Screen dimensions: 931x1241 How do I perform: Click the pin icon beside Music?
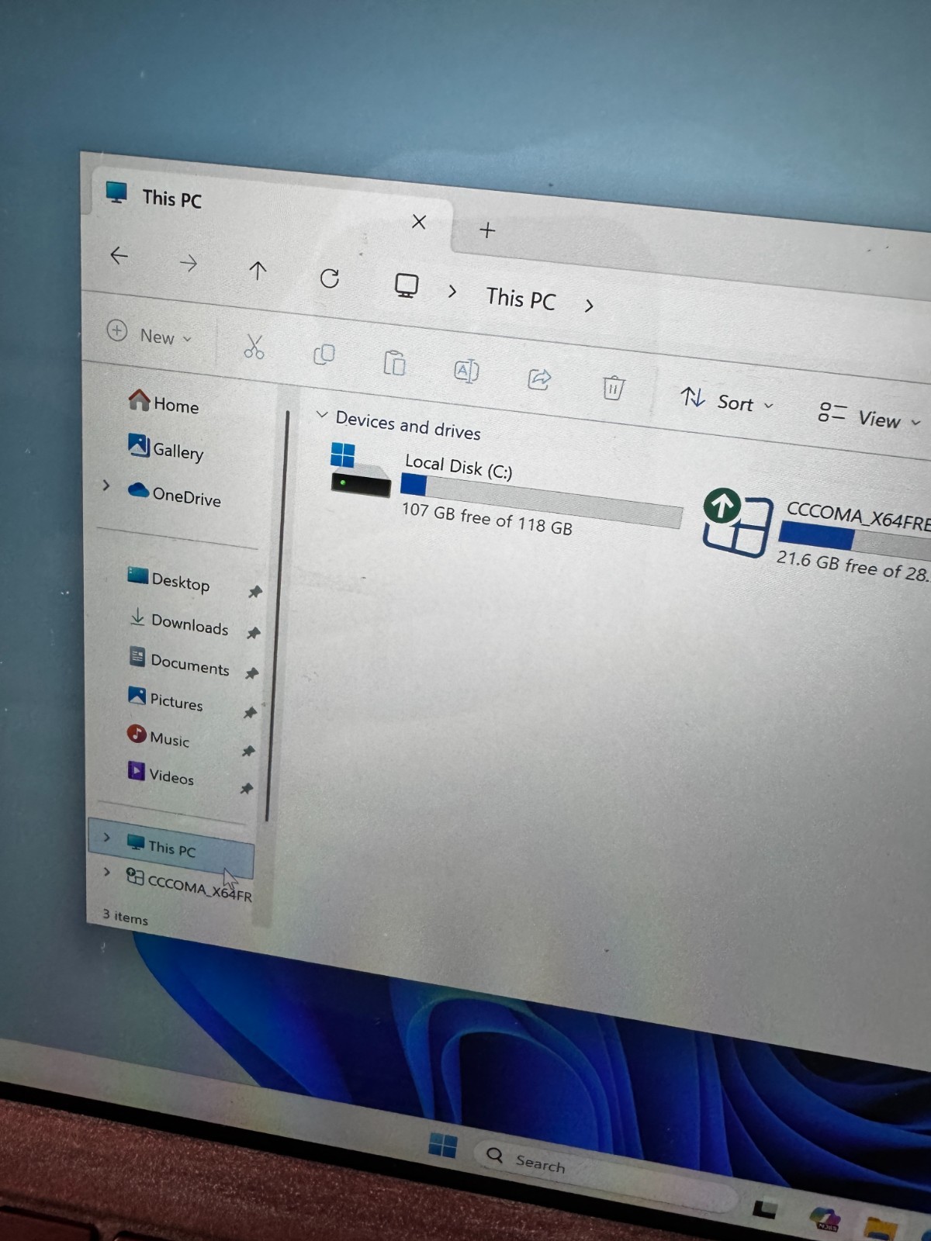248,751
